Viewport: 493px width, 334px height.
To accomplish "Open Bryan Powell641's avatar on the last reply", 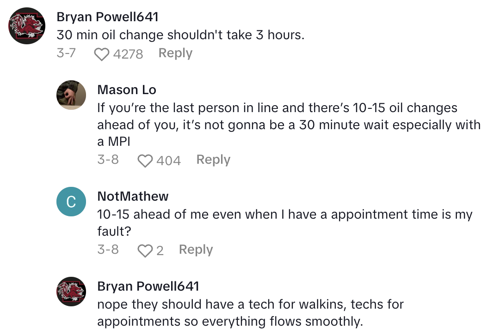I will [x=71, y=291].
